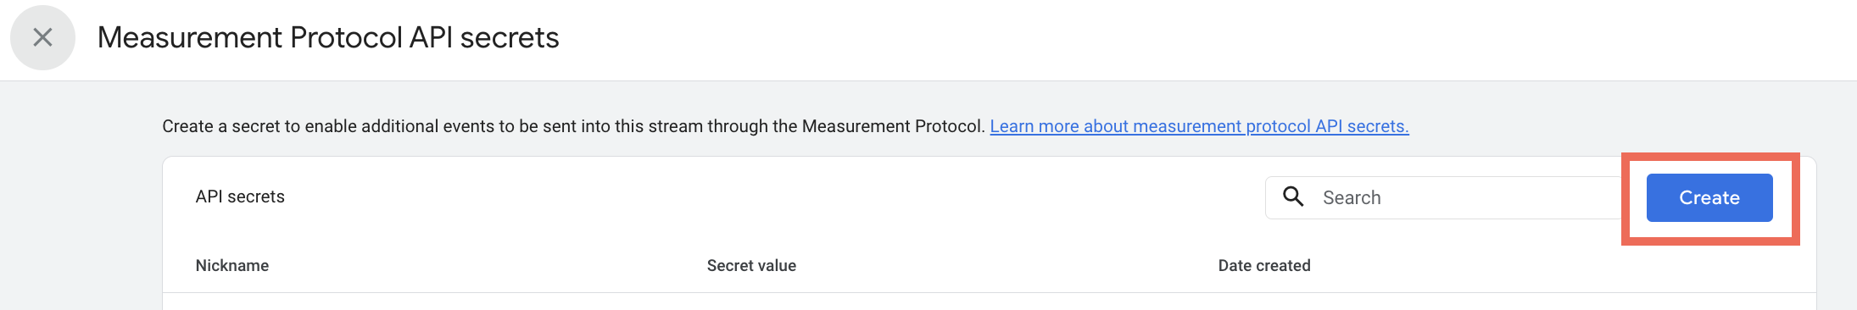Click the blue Create button inside red outline
Screen dimensions: 1857x310
click(x=1709, y=197)
